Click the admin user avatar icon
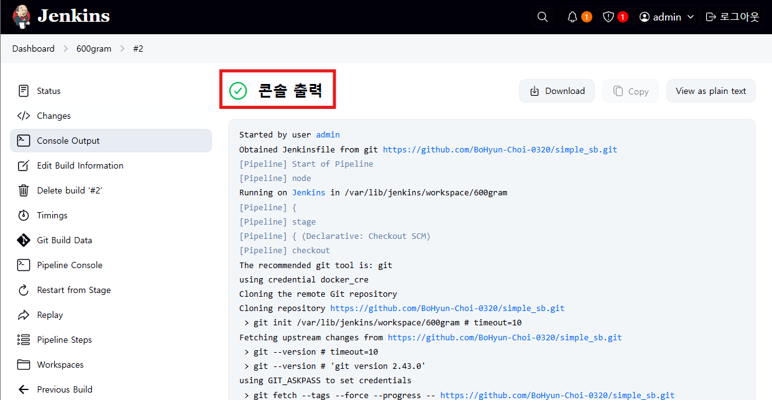772x400 pixels. [x=645, y=17]
